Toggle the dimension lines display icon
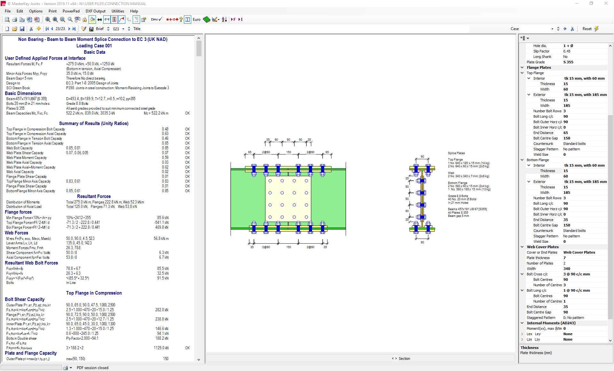Screen dimensions: 614x371 pyautogui.click(x=107, y=20)
